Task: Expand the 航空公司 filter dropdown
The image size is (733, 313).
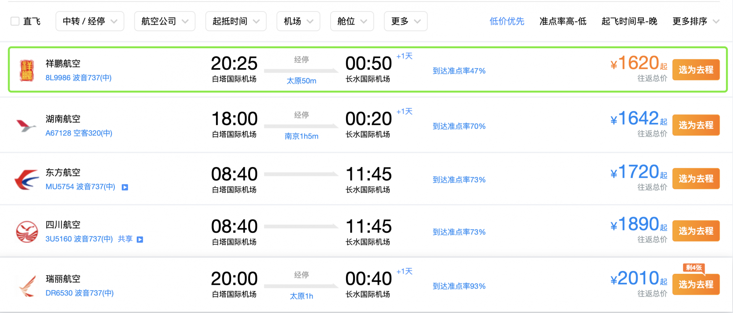Action: [165, 21]
